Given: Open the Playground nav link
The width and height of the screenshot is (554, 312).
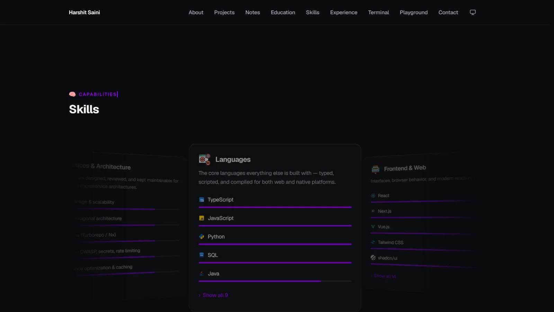Looking at the screenshot, I should [x=414, y=12].
